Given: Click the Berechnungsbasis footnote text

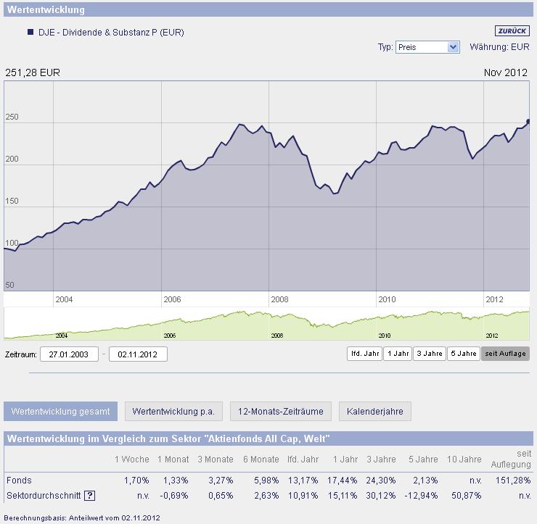Looking at the screenshot, I should 82,518.
